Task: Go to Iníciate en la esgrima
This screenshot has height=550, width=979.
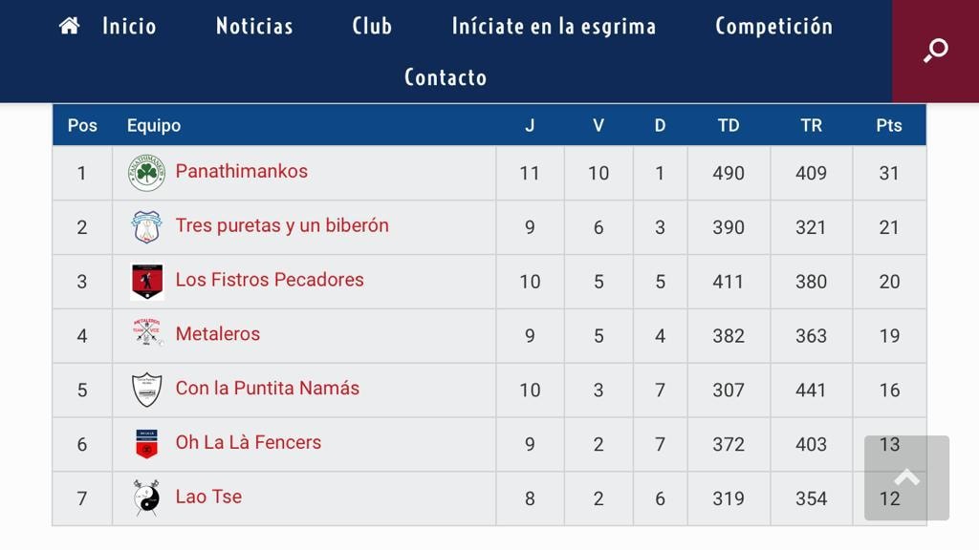Action: [554, 26]
